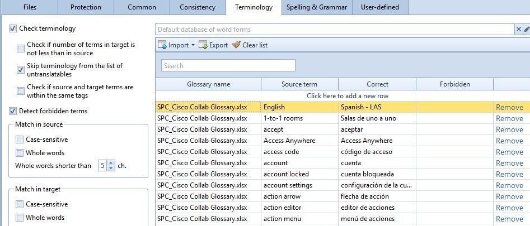Open the Common tab
Screen dimensions: 530x226
tap(142, 7)
